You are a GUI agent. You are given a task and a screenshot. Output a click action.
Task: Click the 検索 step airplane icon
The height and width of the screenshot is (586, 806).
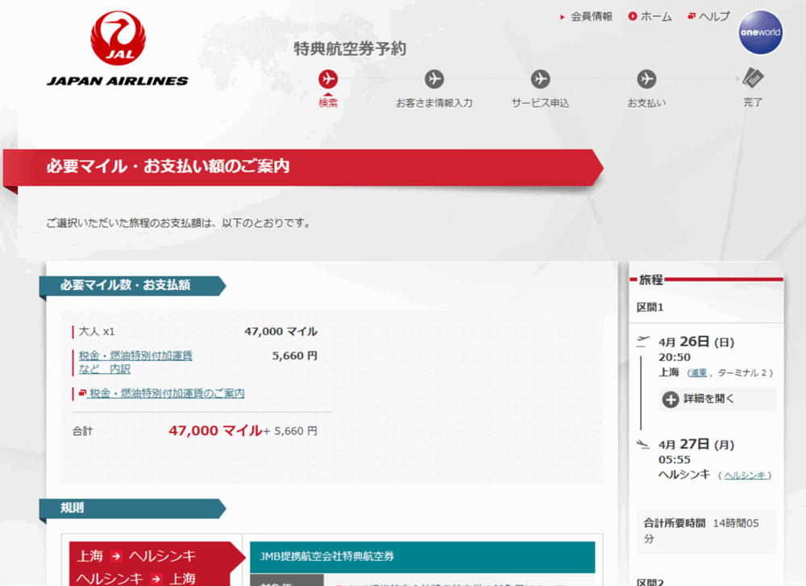point(328,79)
